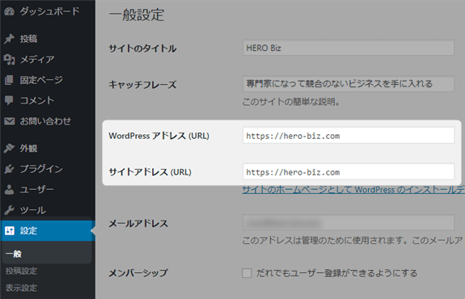Click the pages icon beside 固定ページ

tap(9, 80)
